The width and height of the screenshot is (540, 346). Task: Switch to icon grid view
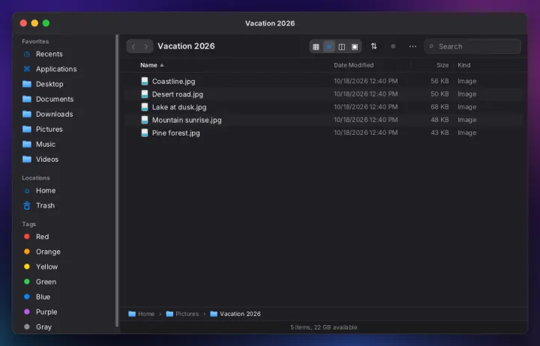click(316, 46)
